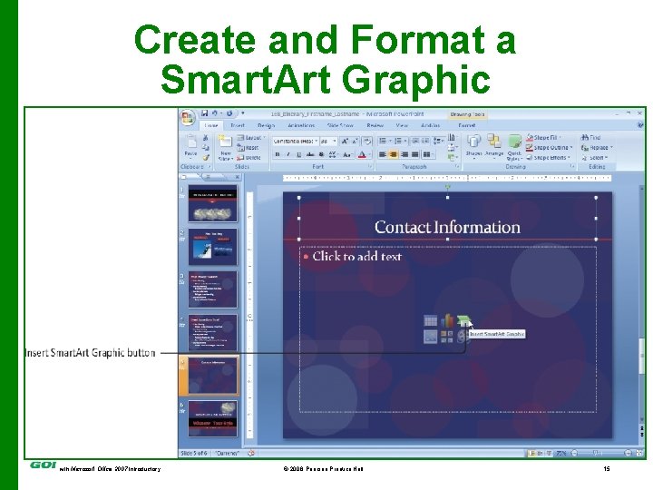Toggle Strikethrough formatting
The height and width of the screenshot is (490, 653).
point(310,154)
